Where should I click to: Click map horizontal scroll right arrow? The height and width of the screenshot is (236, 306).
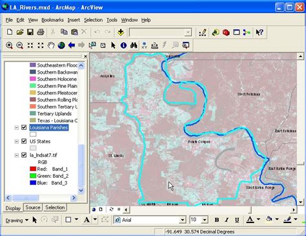(x=294, y=209)
